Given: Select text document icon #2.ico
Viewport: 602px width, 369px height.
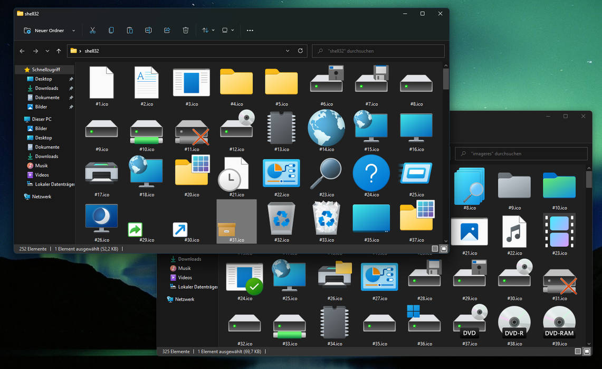Looking at the screenshot, I should click(x=147, y=86).
